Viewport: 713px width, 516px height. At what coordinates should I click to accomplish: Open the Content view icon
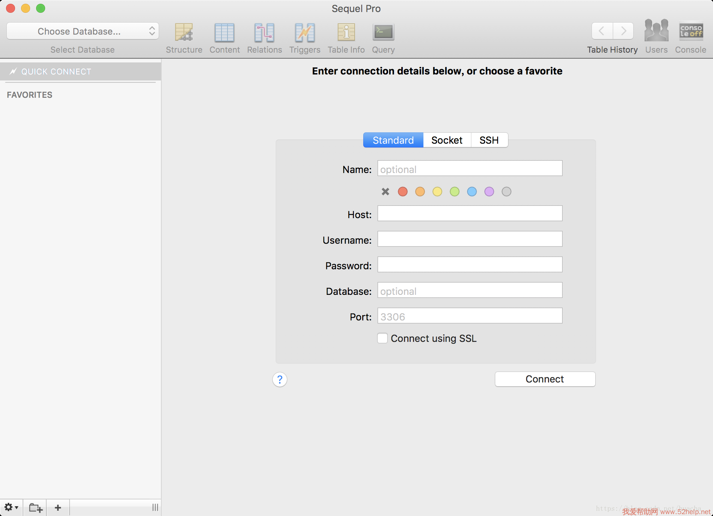pos(225,33)
